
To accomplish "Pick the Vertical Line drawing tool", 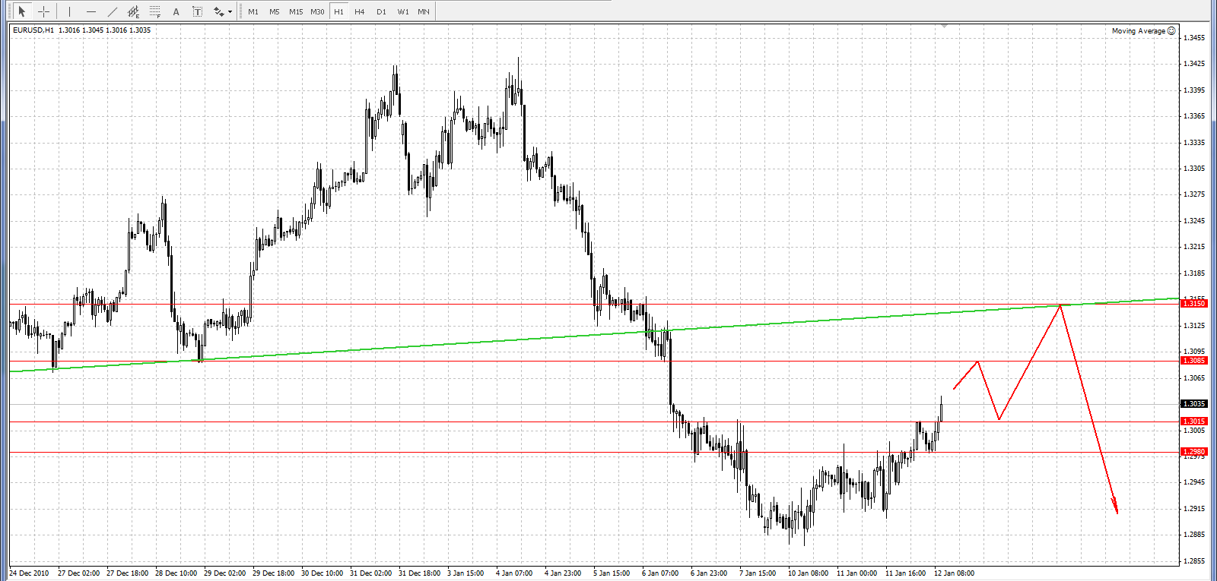I will click(x=69, y=11).
